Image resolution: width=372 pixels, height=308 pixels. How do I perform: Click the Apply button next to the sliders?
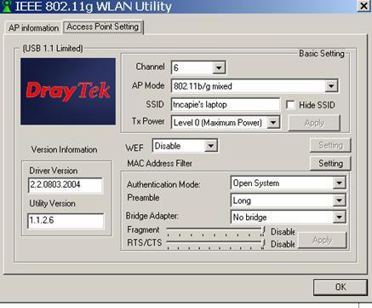pyautogui.click(x=323, y=241)
